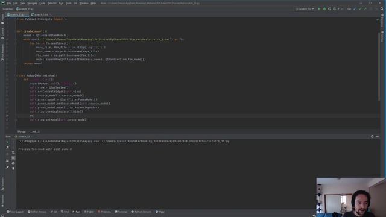Select the active scratch .py editor tab

point(17,14)
